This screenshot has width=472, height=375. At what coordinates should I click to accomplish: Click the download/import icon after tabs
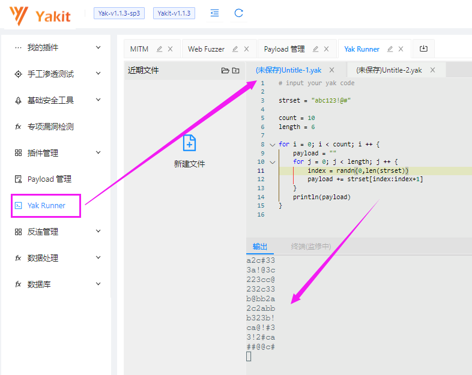423,49
